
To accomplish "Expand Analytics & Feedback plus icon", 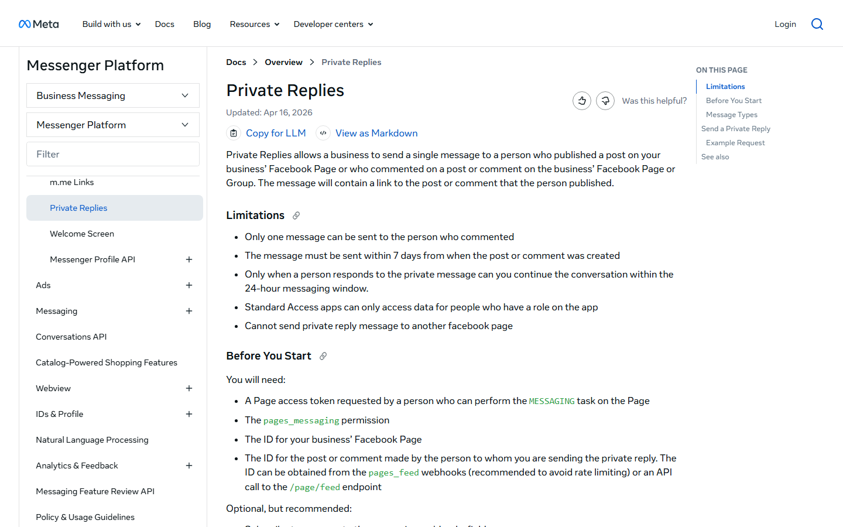I will [189, 466].
